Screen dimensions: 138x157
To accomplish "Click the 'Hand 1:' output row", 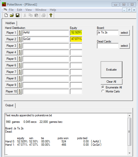I will [x=53, y=145].
